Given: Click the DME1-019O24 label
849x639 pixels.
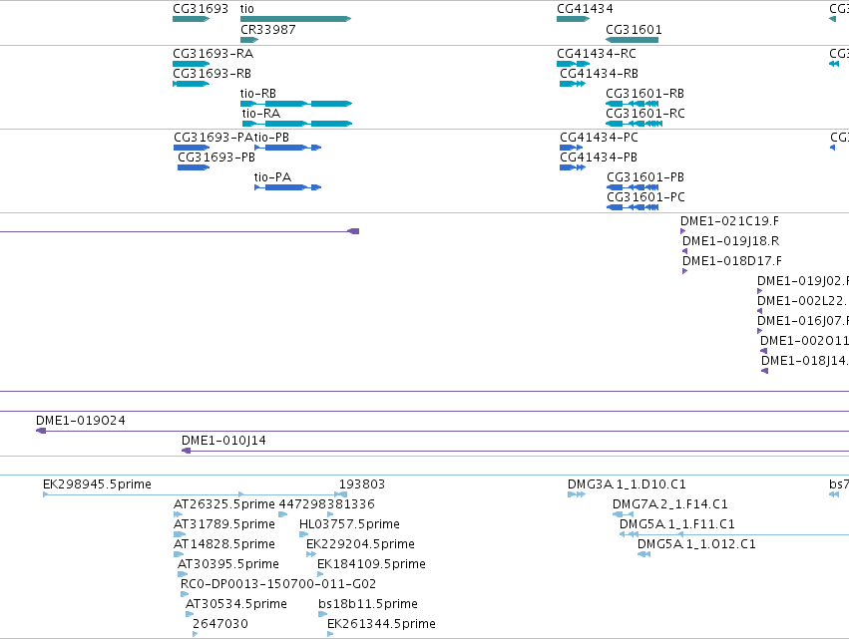Looking at the screenshot, I should pos(81,421).
